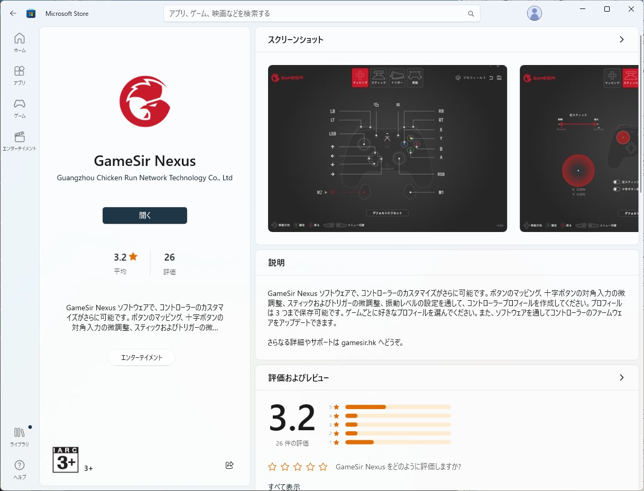Image resolution: width=644 pixels, height=491 pixels.
Task: Open the Games section in sidebar
Action: point(20,108)
